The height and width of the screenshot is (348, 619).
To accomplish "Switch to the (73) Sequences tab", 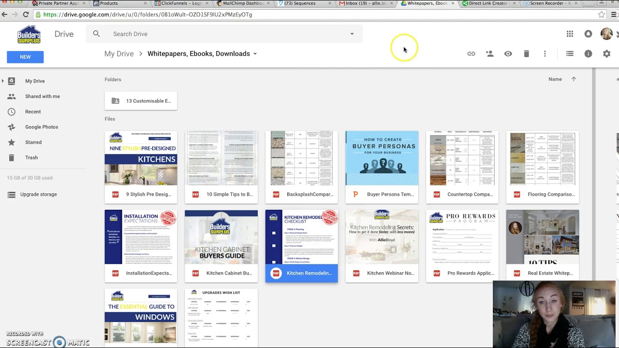I will [304, 3].
